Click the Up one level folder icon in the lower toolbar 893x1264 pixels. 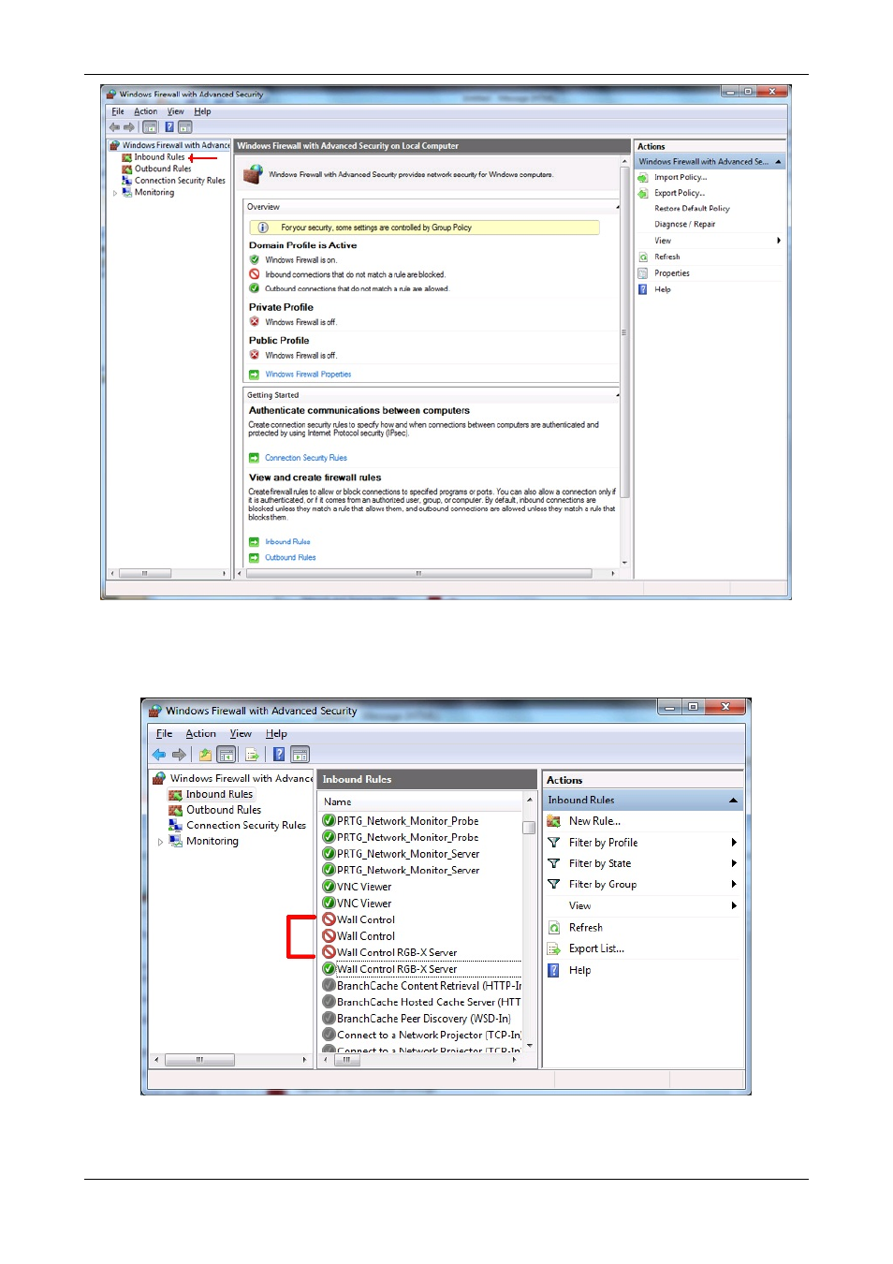[x=205, y=755]
